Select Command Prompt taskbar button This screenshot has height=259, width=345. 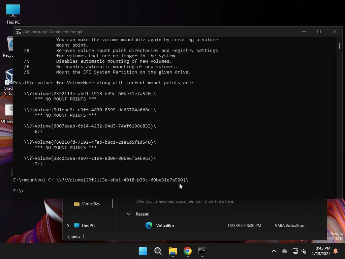pos(202,251)
